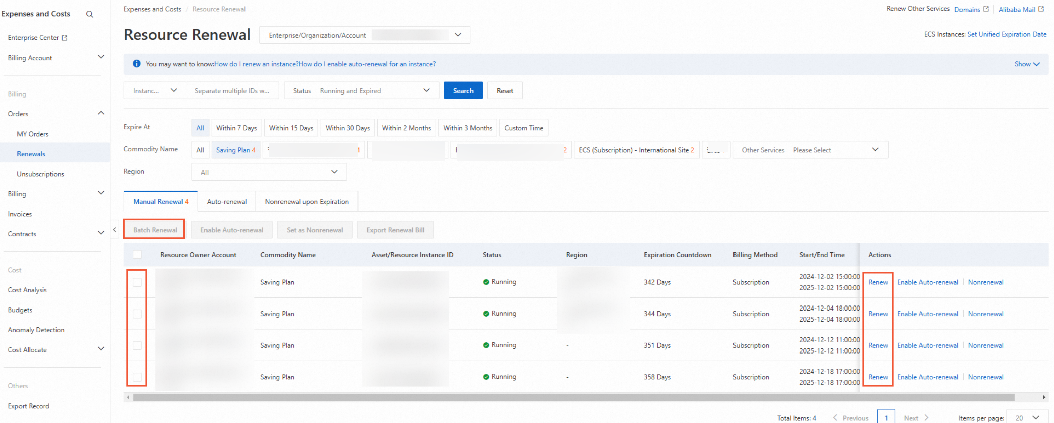Collapse the sidebar using the arrow handle
The width and height of the screenshot is (1054, 423).
(x=115, y=230)
